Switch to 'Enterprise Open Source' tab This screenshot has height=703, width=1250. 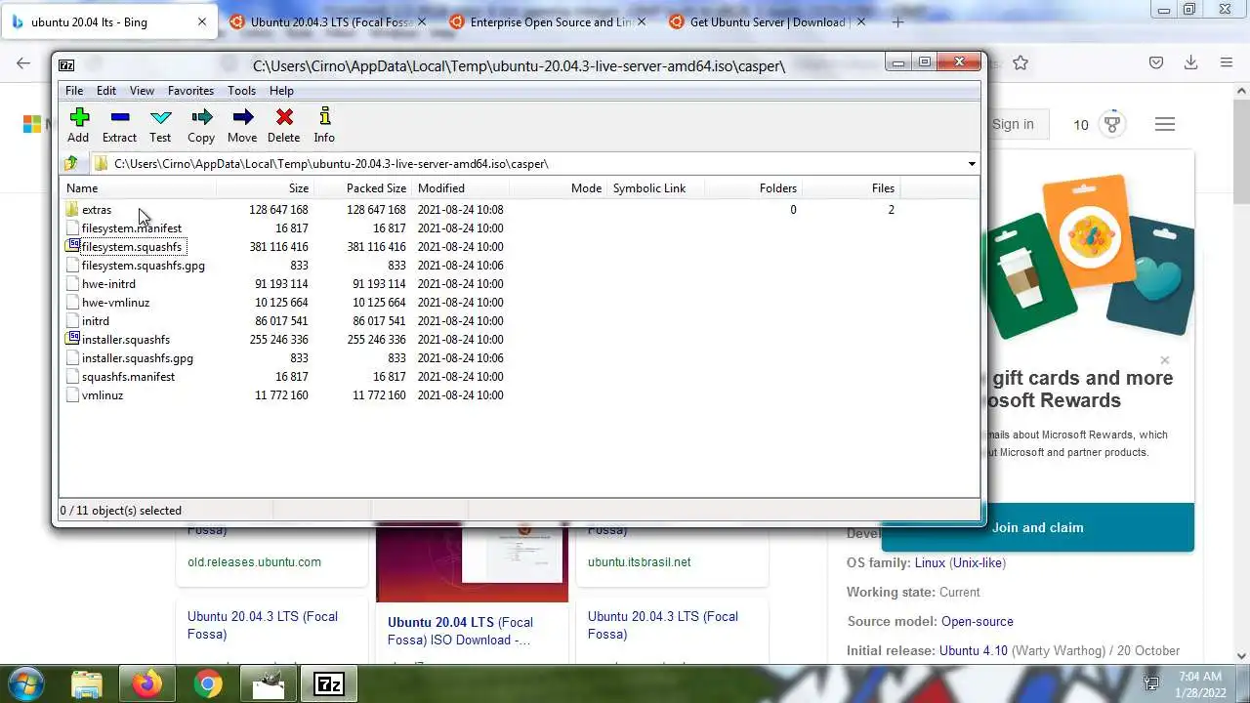[547, 21]
